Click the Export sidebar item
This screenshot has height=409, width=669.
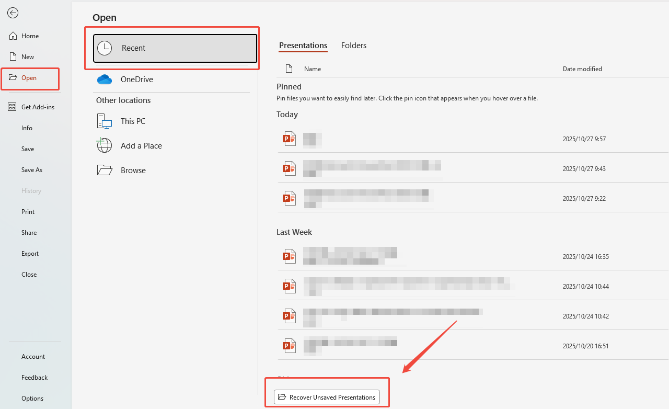click(30, 253)
